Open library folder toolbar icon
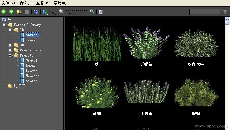Screen dimensions: 230x130 tap(19, 11)
